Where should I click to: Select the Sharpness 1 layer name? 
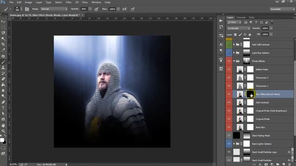pos(262,86)
